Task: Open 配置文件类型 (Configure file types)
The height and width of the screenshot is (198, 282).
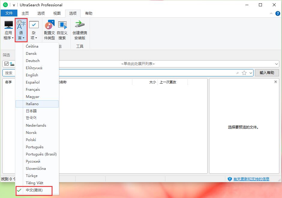Action: pos(49,30)
